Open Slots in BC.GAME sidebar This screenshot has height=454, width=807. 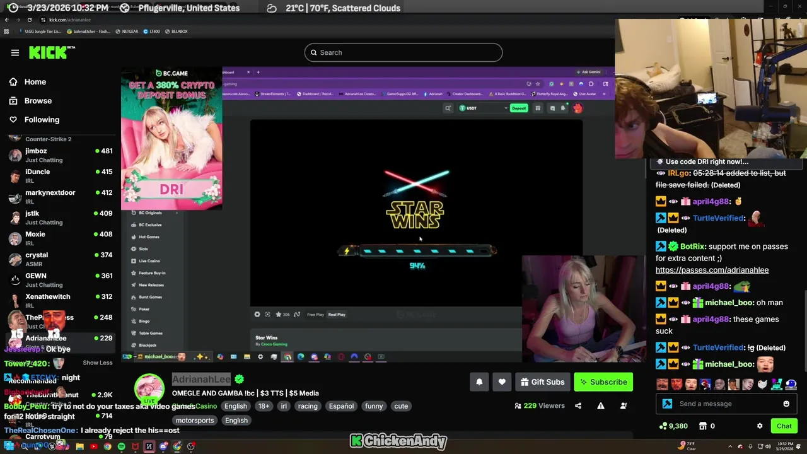[139, 249]
